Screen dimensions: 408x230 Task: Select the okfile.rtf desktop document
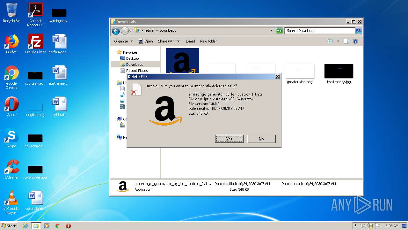click(x=59, y=107)
